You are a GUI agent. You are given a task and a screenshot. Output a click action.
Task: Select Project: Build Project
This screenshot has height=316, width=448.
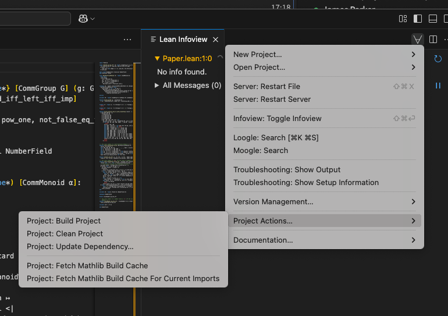tap(63, 221)
